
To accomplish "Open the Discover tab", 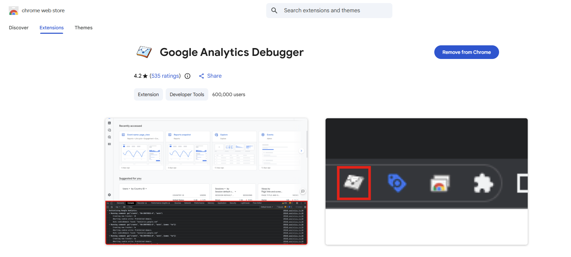I will point(19,28).
